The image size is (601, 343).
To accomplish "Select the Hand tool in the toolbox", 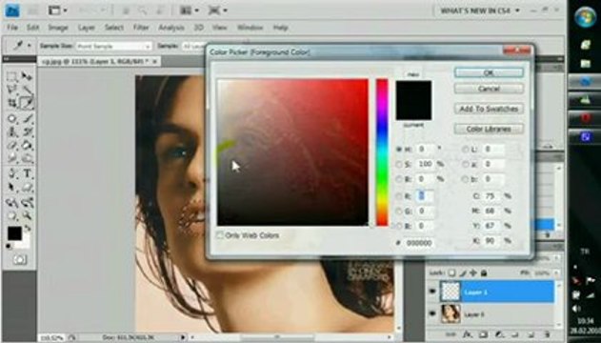I will click(11, 215).
